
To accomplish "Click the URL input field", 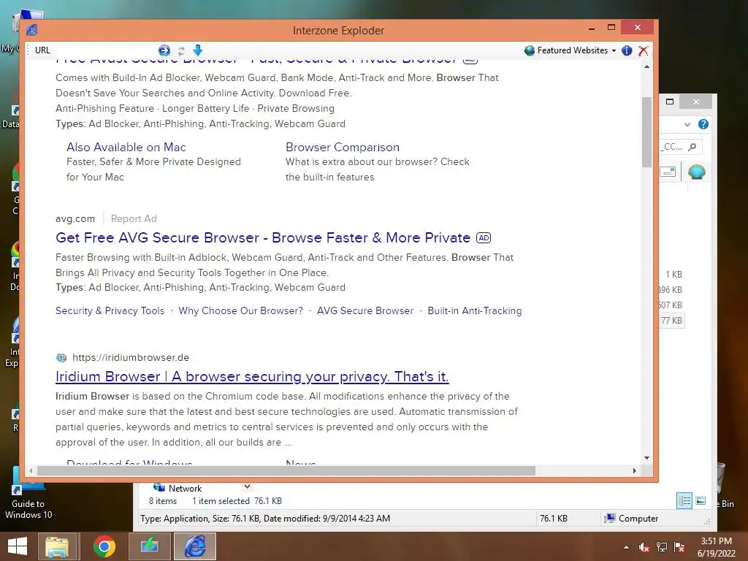I will 104,50.
